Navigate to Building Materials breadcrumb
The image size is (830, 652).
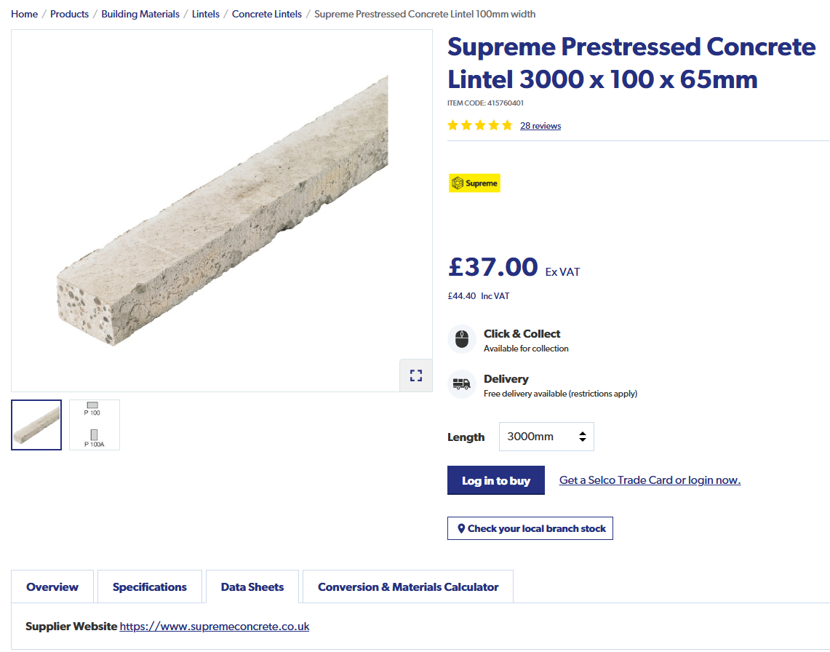click(140, 15)
